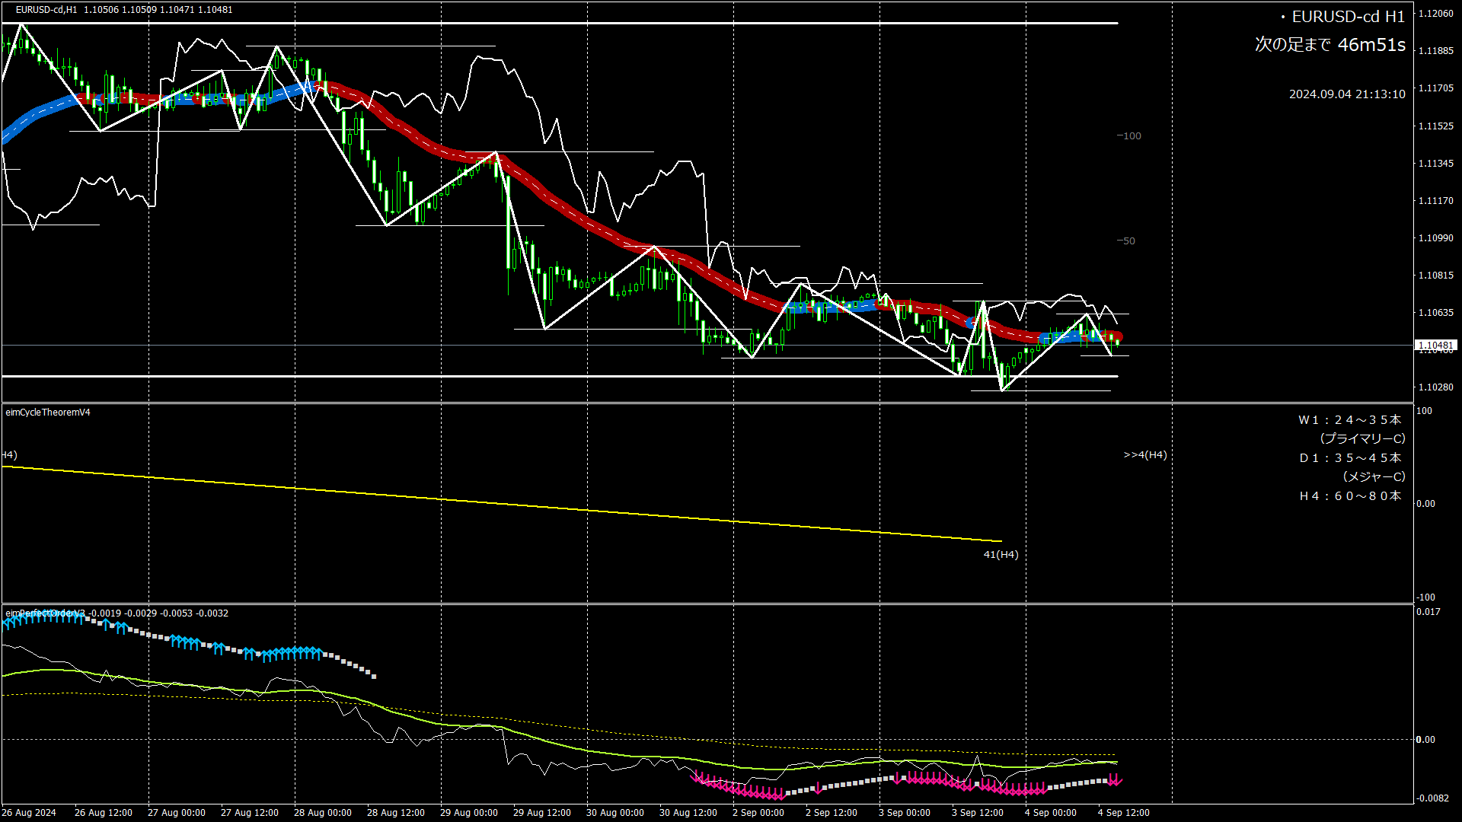Select the eimPerfectOrderV3 indicator label

(x=46, y=613)
